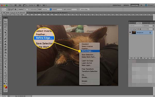
Task: Click the red background color swatch
Action: (x=6, y=87)
